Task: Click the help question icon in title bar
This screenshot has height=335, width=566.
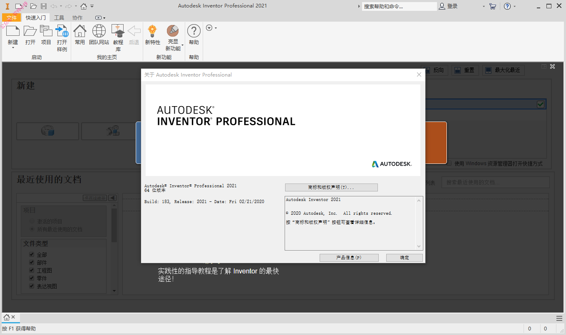Action: click(507, 6)
